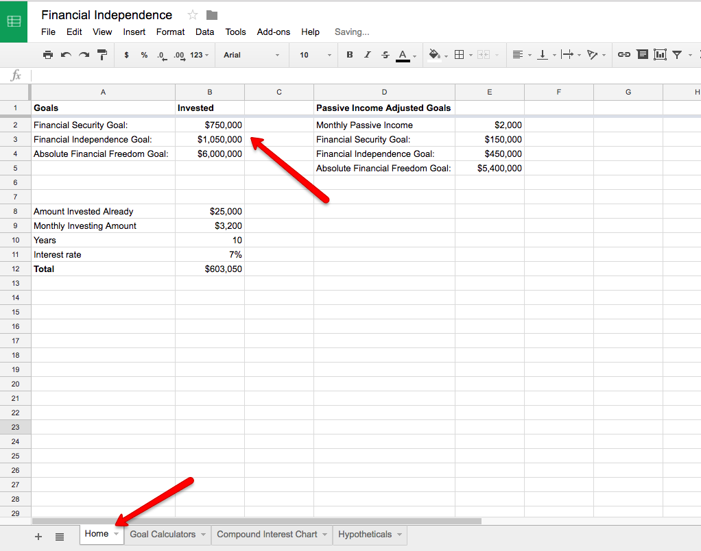Viewport: 701px width, 551px height.
Task: Toggle strikethrough formatting
Action: [x=385, y=55]
